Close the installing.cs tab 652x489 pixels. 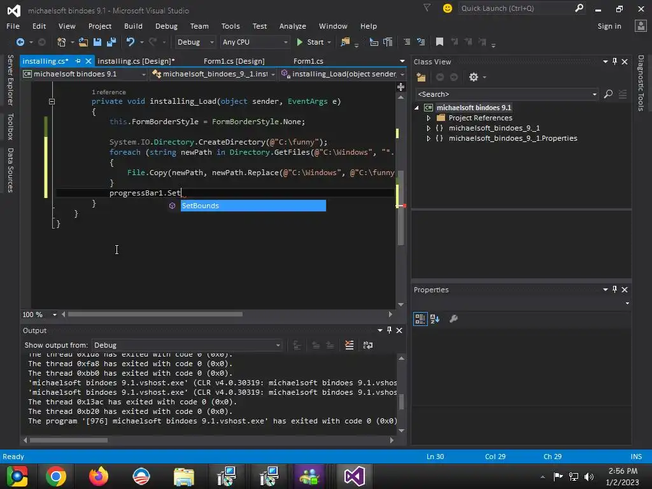pos(88,61)
